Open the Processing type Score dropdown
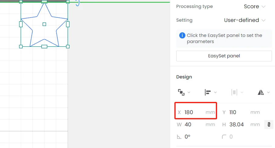The image size is (275, 148). pyautogui.click(x=255, y=6)
